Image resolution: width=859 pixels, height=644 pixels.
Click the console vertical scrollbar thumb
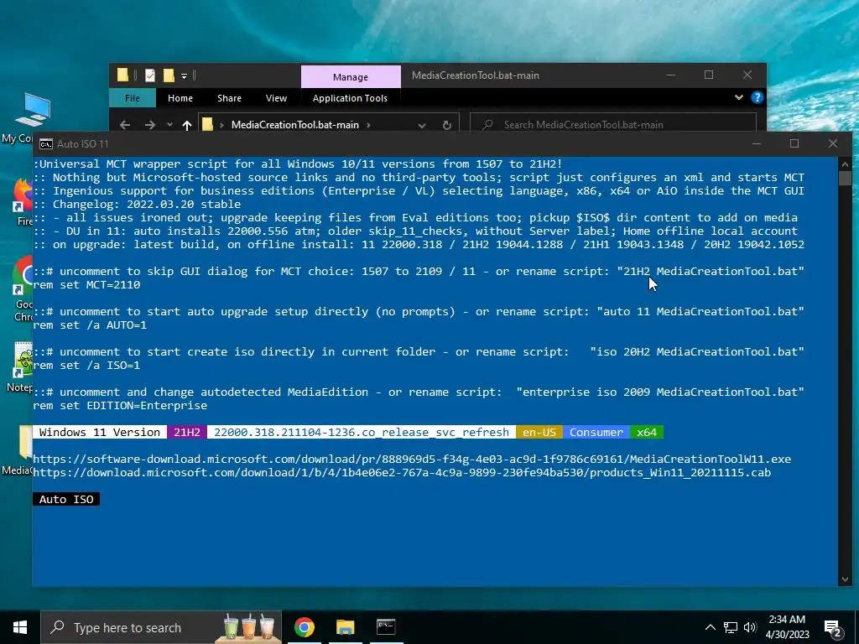coord(844,178)
